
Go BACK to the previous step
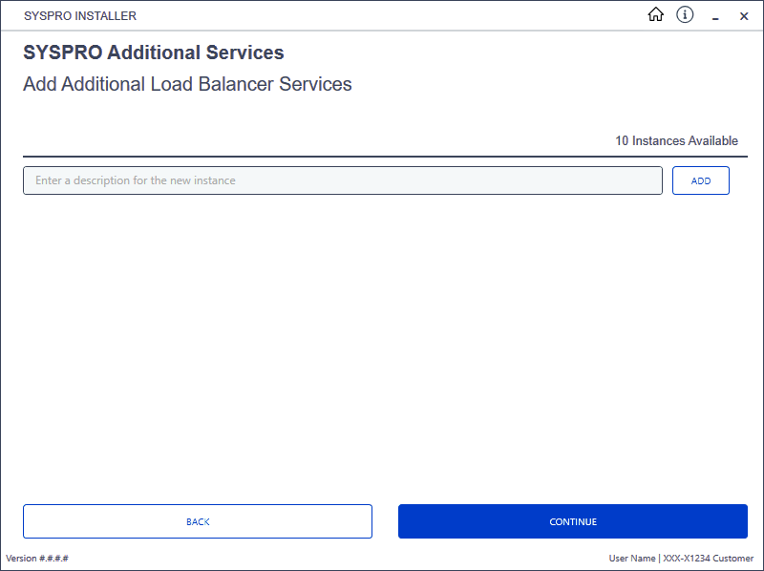(198, 521)
